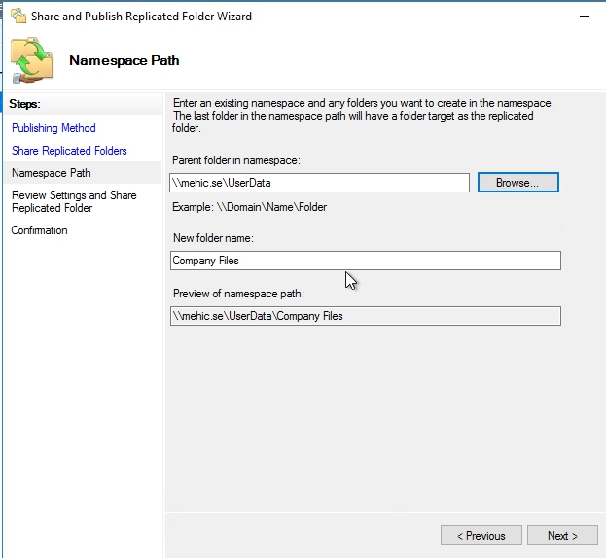606x558 pixels.
Task: Click the Steps: heading in the sidebar
Action: pyautogui.click(x=25, y=104)
